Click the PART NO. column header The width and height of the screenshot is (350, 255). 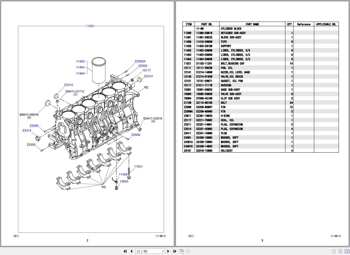point(207,24)
